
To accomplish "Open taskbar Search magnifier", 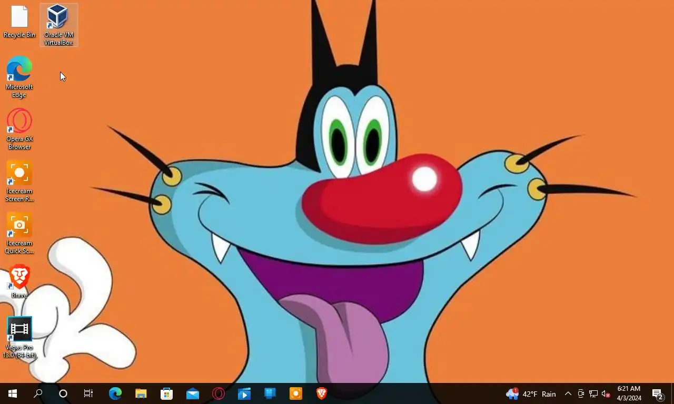I will coord(38,393).
